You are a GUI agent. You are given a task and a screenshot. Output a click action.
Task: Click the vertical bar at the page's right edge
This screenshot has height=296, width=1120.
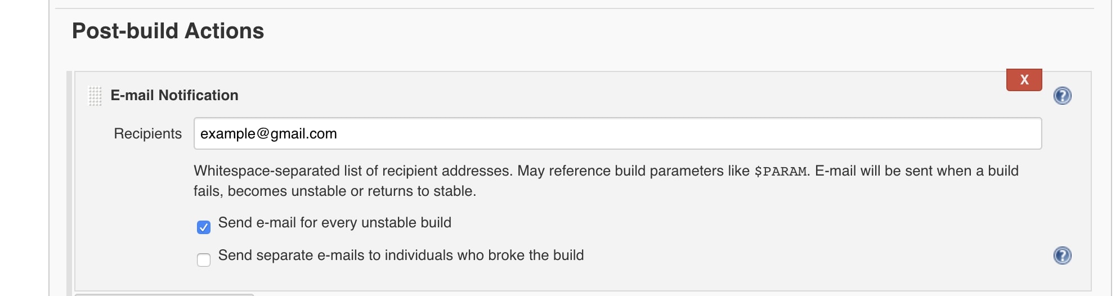[1112, 148]
